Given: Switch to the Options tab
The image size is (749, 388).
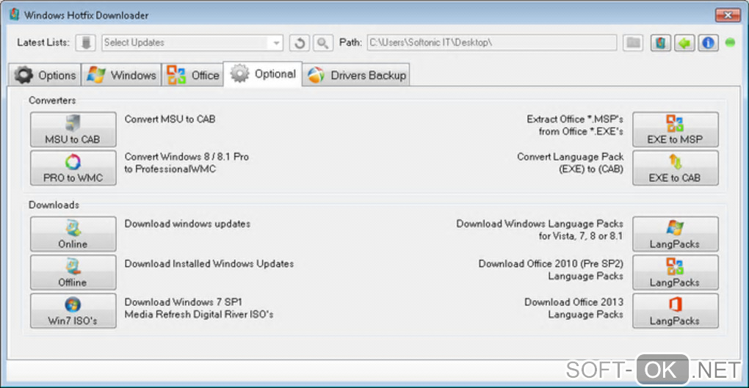Looking at the screenshot, I should click(45, 75).
